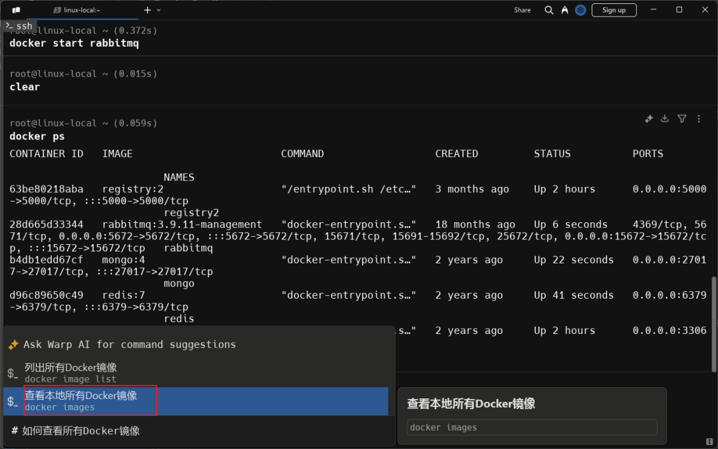Click the notification badge at bottom right
718x449 pixels.
click(x=710, y=441)
